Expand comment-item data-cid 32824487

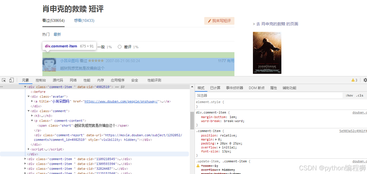25,169
